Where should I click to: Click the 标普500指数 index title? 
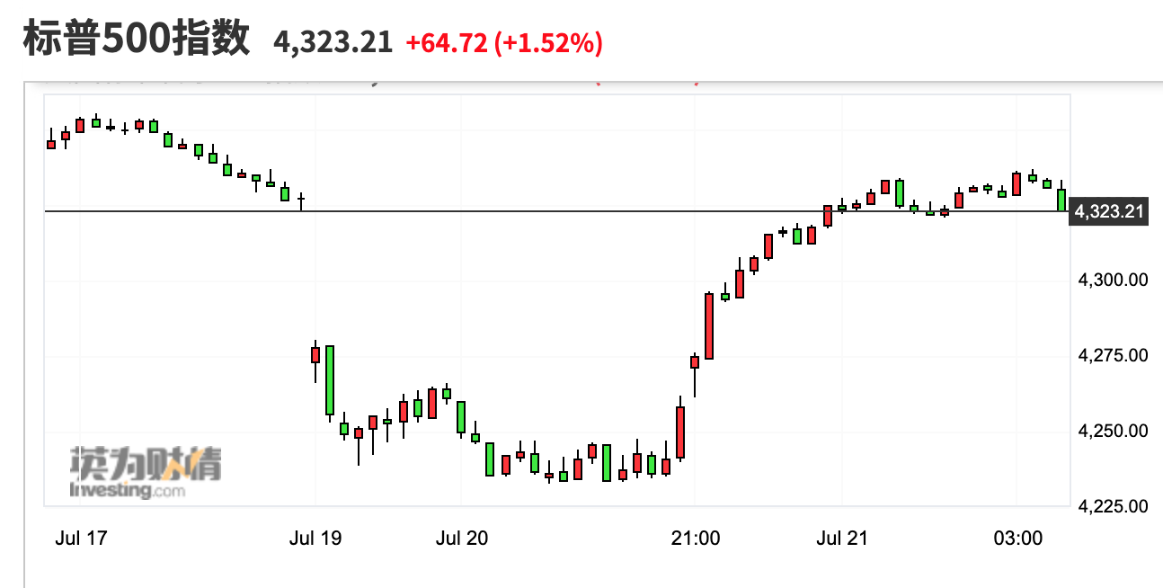136,40
